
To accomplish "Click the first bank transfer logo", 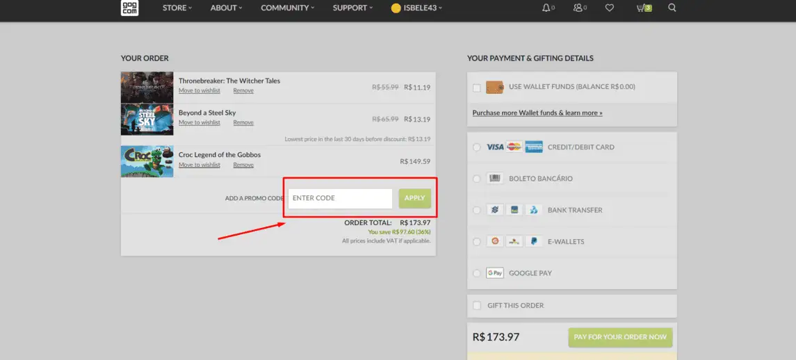I will 494,210.
